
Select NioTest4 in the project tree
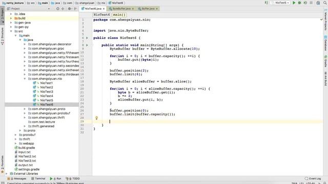47,96
